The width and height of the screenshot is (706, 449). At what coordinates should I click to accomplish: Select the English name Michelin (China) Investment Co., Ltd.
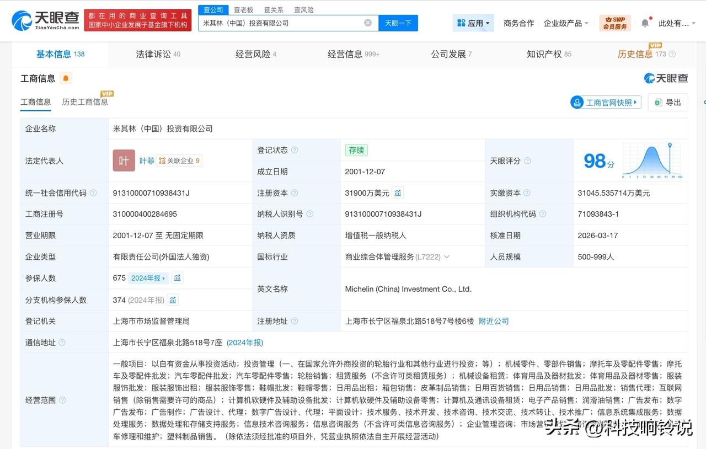pos(408,289)
